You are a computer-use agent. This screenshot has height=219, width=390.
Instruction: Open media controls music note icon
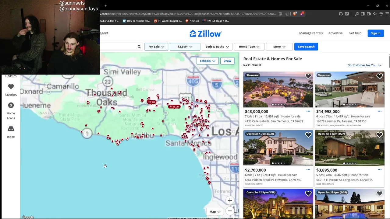click(x=356, y=14)
